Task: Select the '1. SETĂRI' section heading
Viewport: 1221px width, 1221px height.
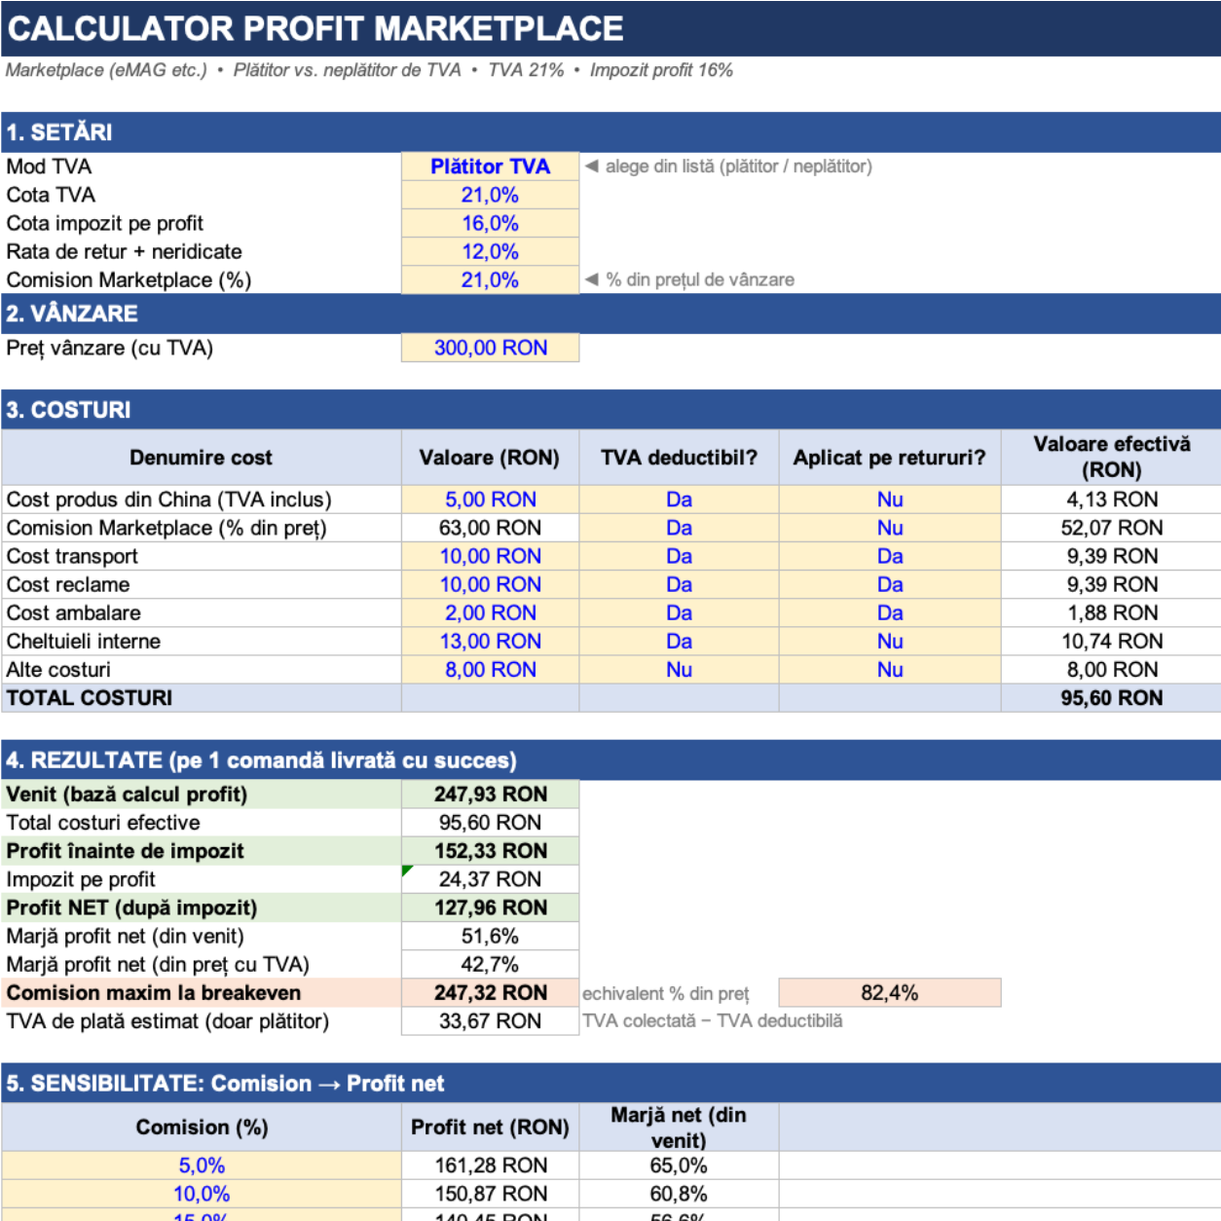Action: (x=610, y=132)
